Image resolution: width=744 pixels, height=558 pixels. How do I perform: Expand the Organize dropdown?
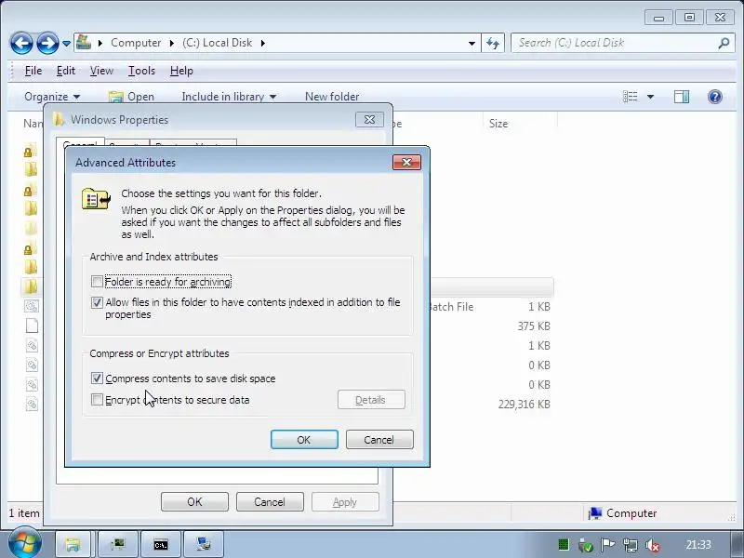52,97
